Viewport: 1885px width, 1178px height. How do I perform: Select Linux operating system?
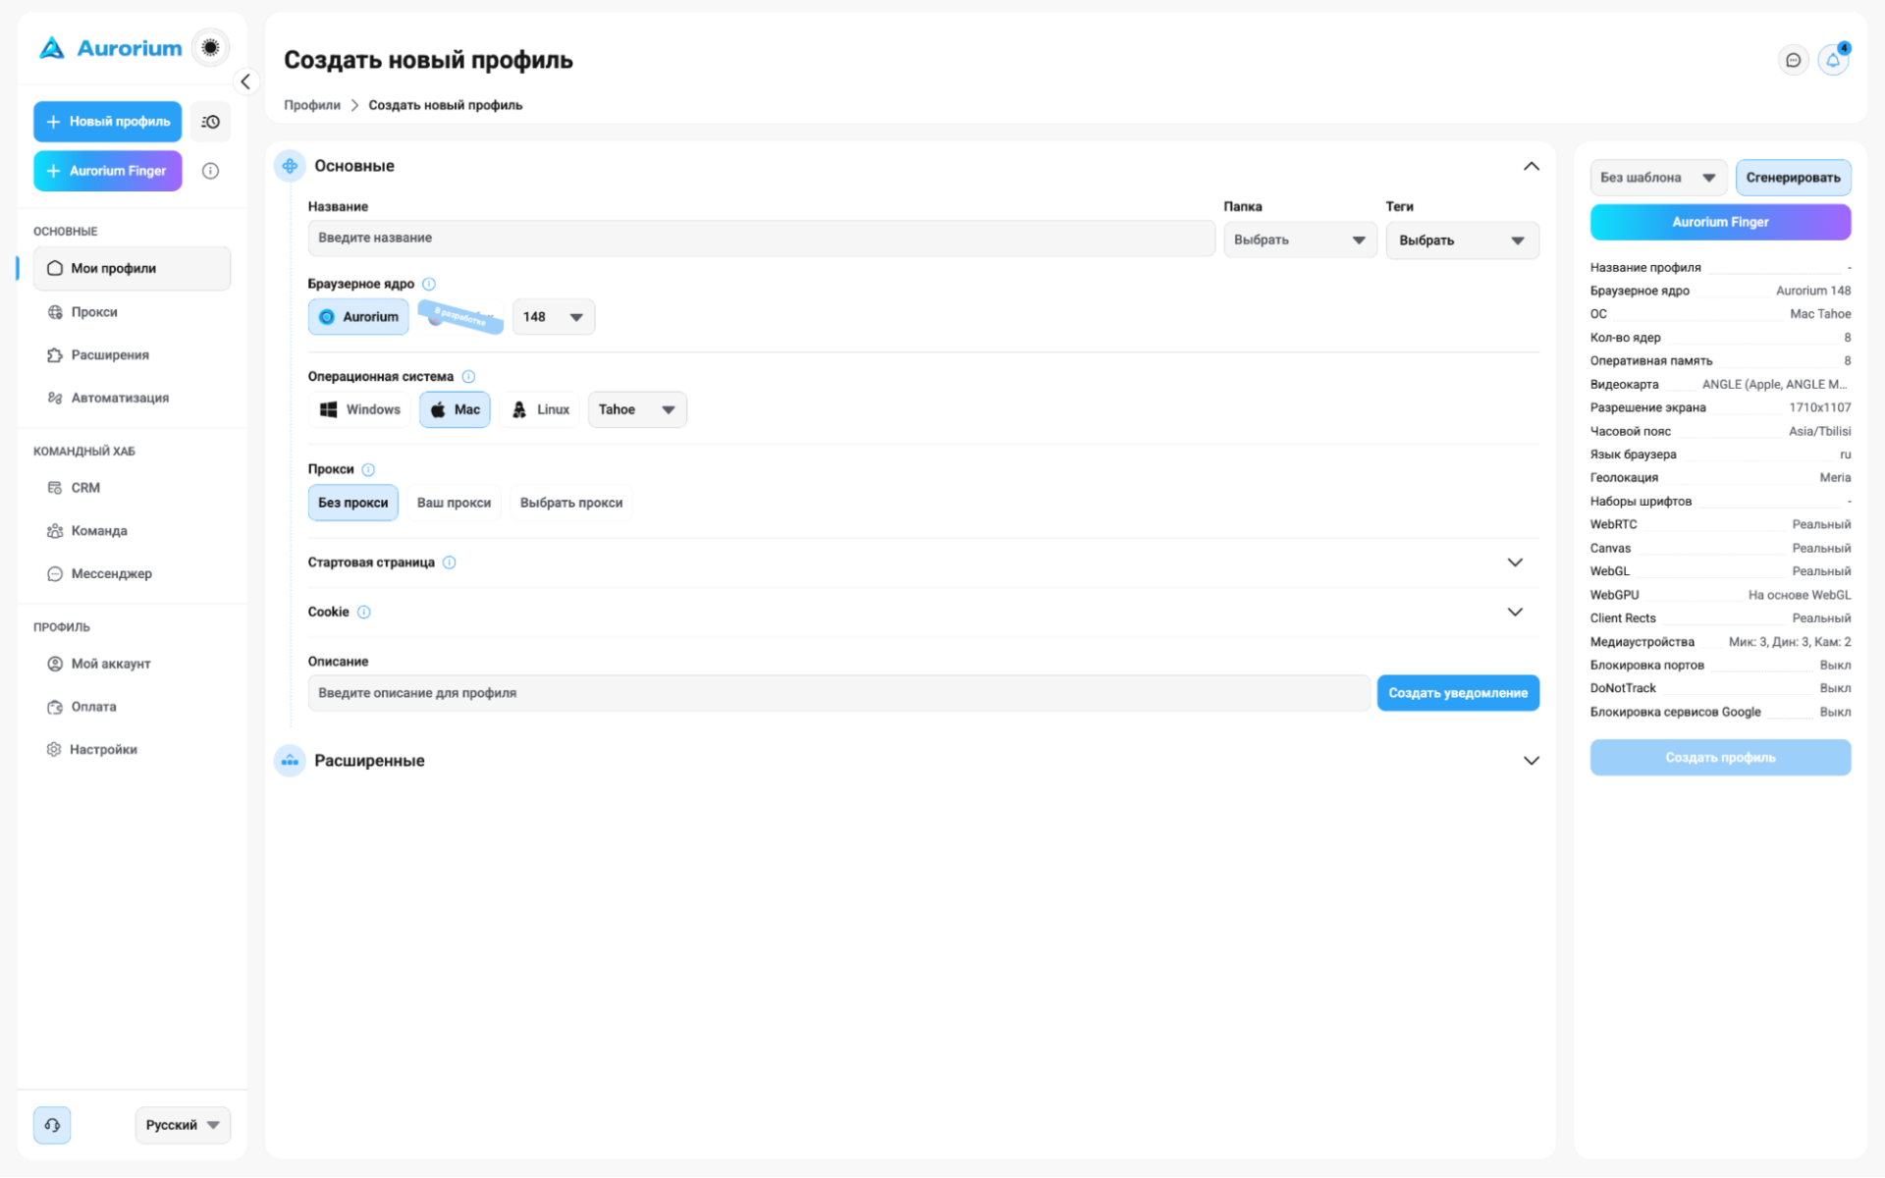541,409
